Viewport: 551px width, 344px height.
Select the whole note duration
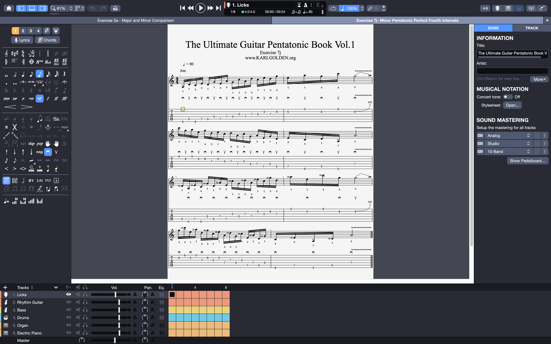7,74
